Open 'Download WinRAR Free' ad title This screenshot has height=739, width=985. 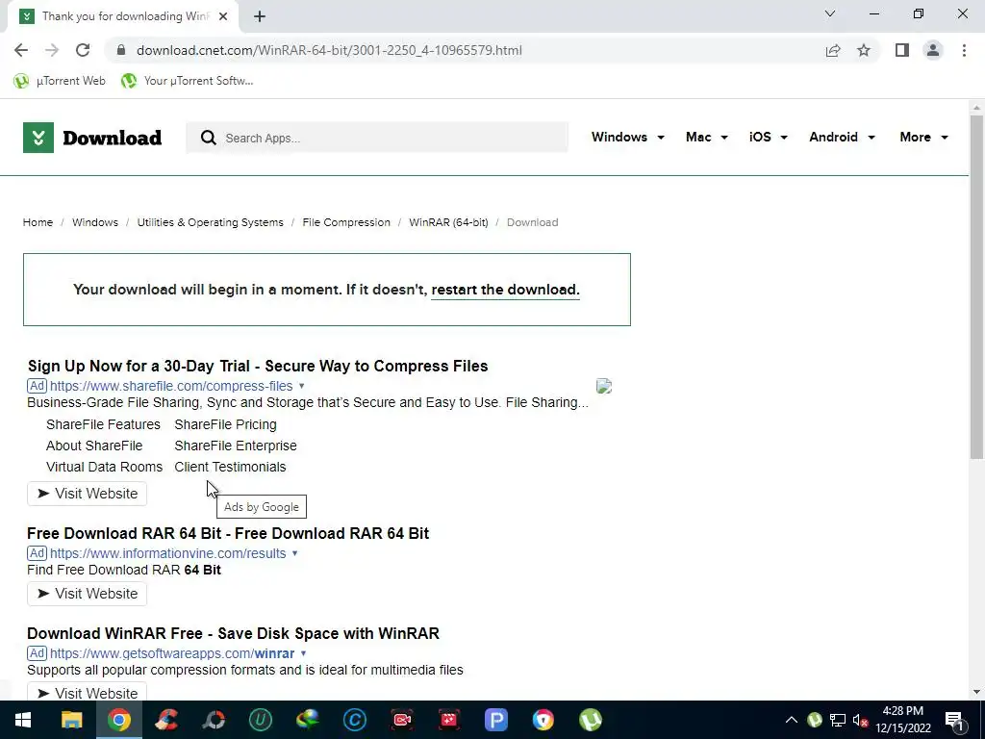(x=233, y=633)
